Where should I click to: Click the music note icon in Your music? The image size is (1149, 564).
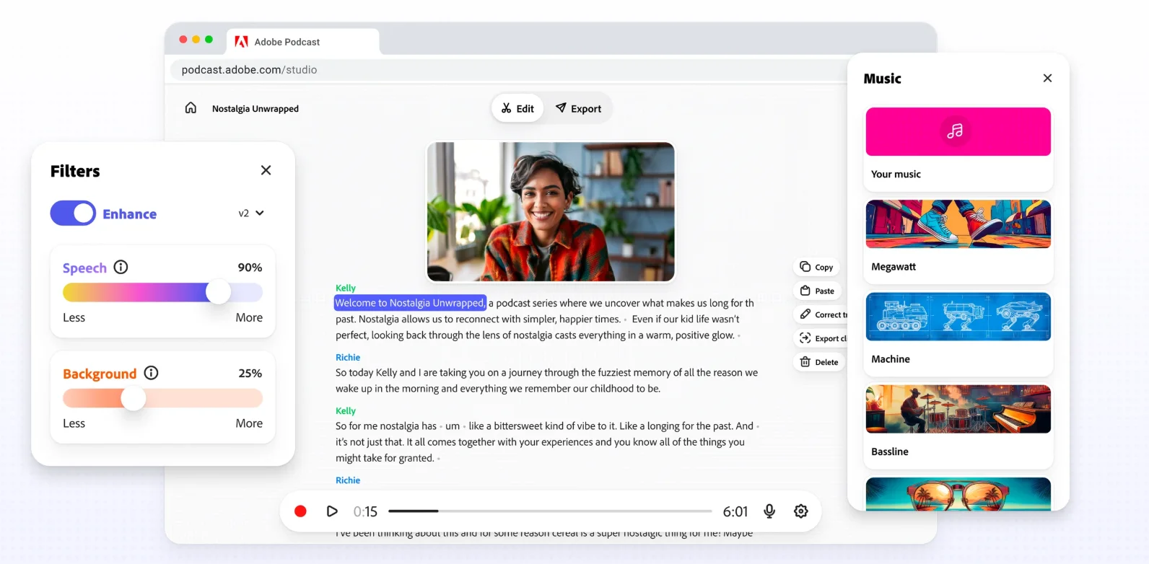[955, 131]
